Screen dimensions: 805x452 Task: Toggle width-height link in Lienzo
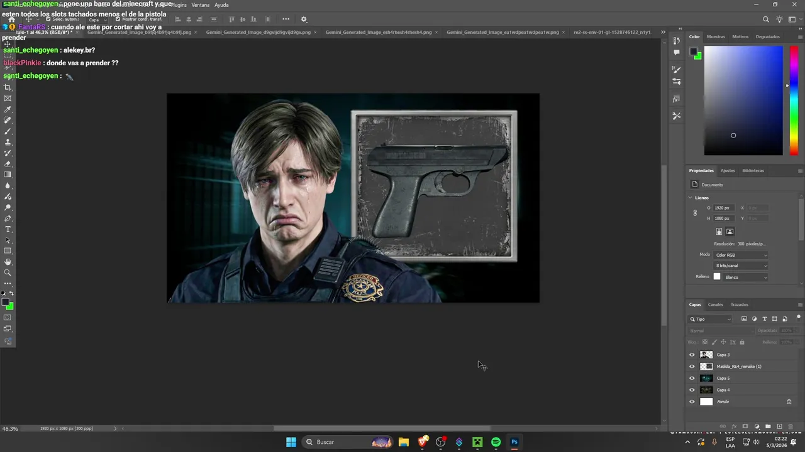(x=695, y=213)
